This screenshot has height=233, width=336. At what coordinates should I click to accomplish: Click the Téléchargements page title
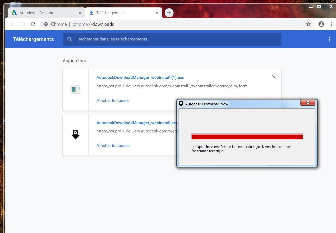[x=33, y=39]
